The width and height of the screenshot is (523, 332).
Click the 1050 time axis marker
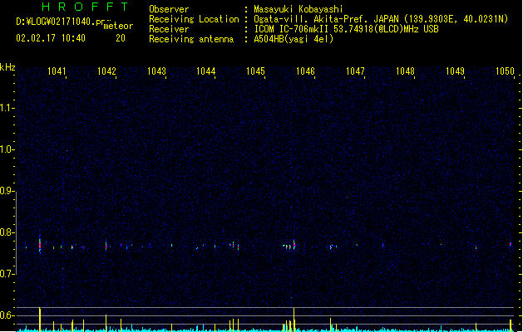pyautogui.click(x=505, y=71)
